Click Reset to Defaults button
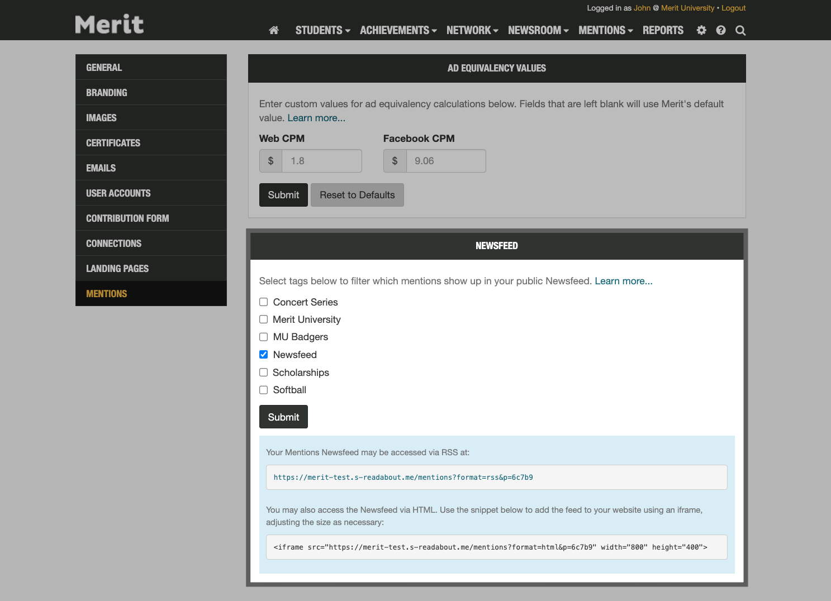The height and width of the screenshot is (601, 831). coord(357,195)
